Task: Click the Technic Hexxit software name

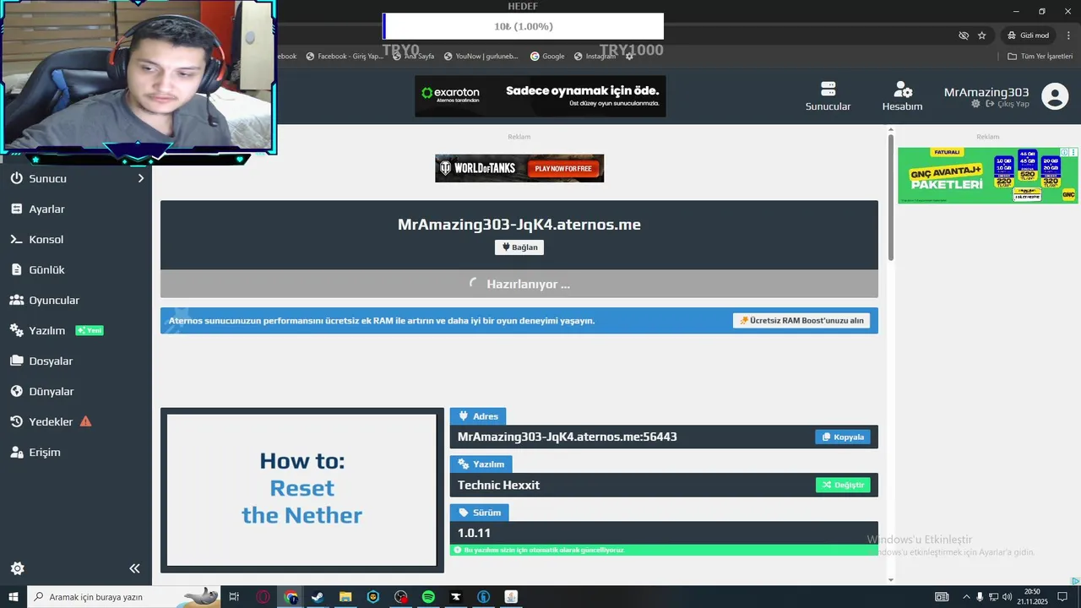Action: pyautogui.click(x=498, y=485)
